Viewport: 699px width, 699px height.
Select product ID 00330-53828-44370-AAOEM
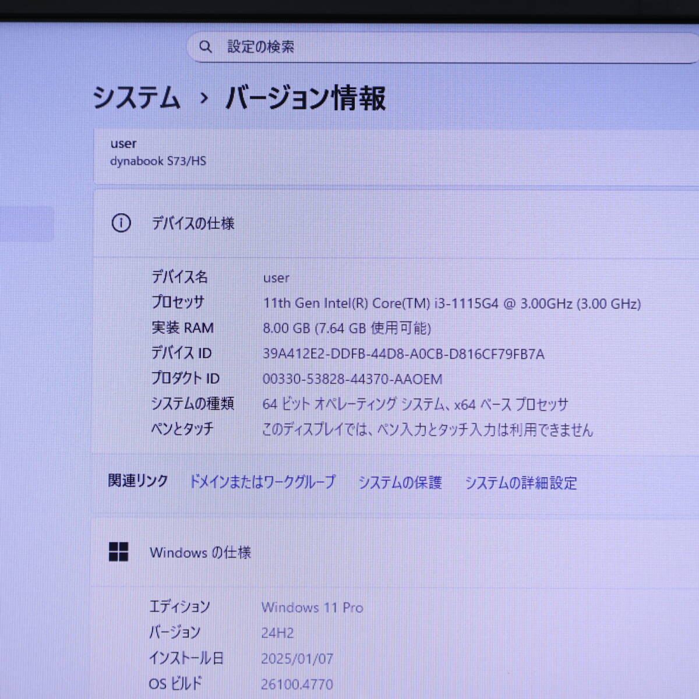click(x=352, y=379)
